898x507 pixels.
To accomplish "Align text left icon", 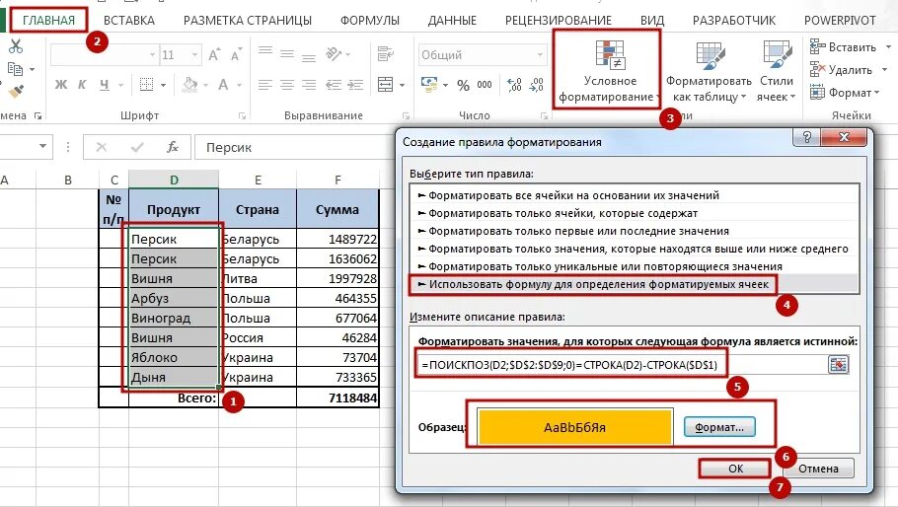I will pyautogui.click(x=264, y=85).
